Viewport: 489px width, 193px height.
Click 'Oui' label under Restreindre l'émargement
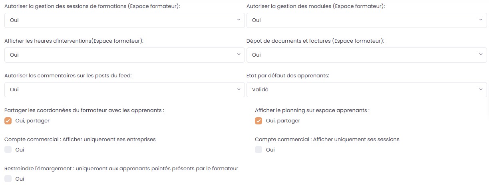(20, 179)
